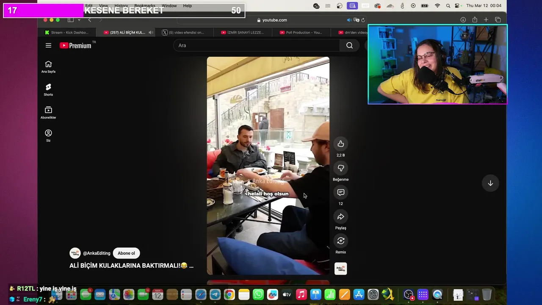
Task: Open battery status menu
Action: coord(425,6)
